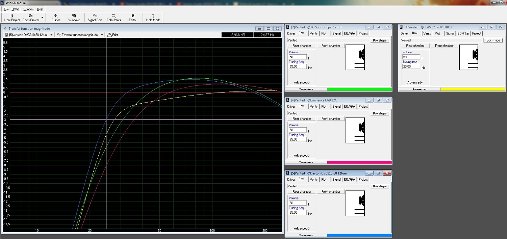Click Parameters bar in TC Sounds Epic window
The height and width of the screenshot is (239, 507).
(306, 89)
